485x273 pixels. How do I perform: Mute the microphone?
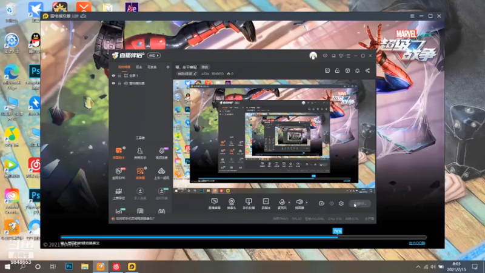282,204
